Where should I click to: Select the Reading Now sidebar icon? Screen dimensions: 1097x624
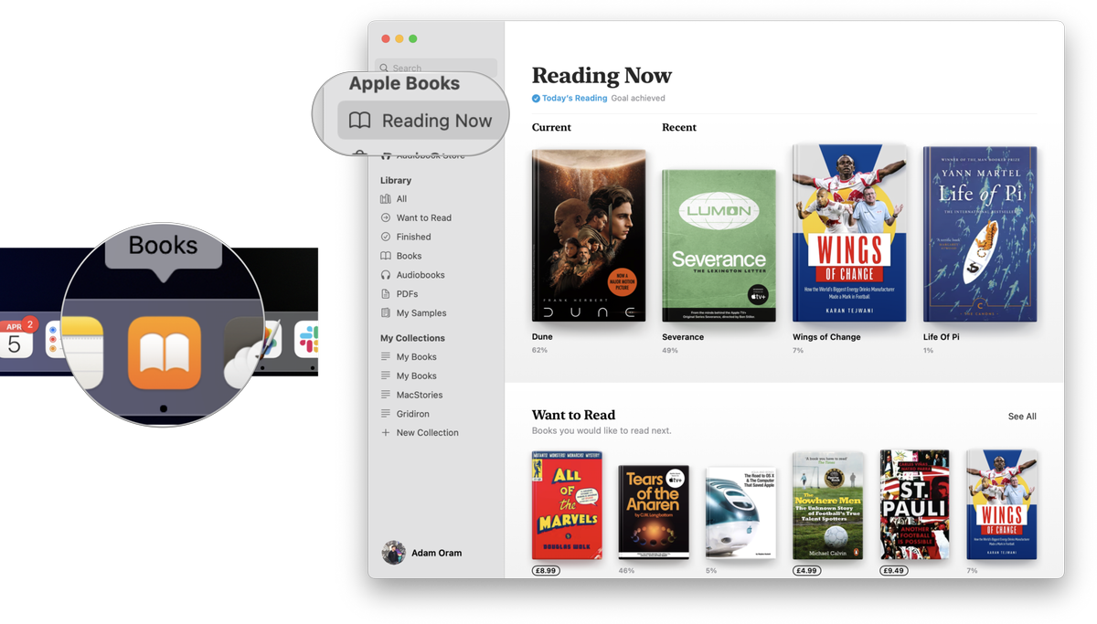(359, 120)
